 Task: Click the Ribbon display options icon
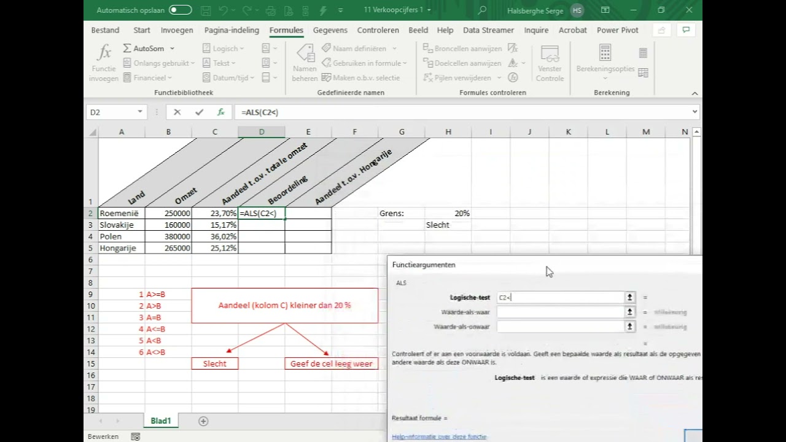point(605,10)
